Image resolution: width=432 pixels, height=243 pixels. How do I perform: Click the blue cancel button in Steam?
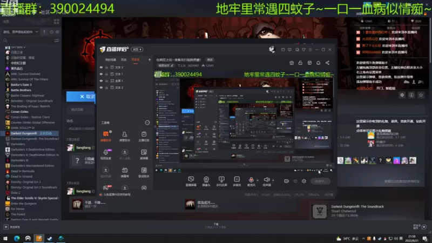[80, 97]
